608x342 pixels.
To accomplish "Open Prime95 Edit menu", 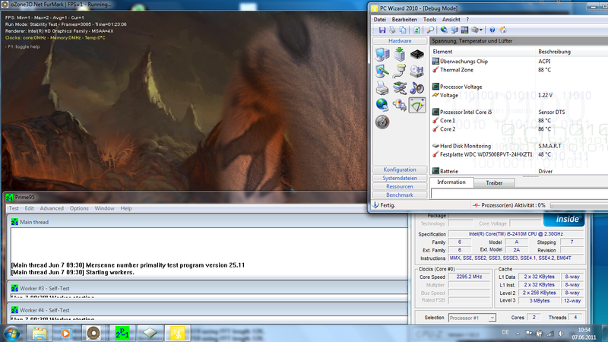I will (30, 208).
